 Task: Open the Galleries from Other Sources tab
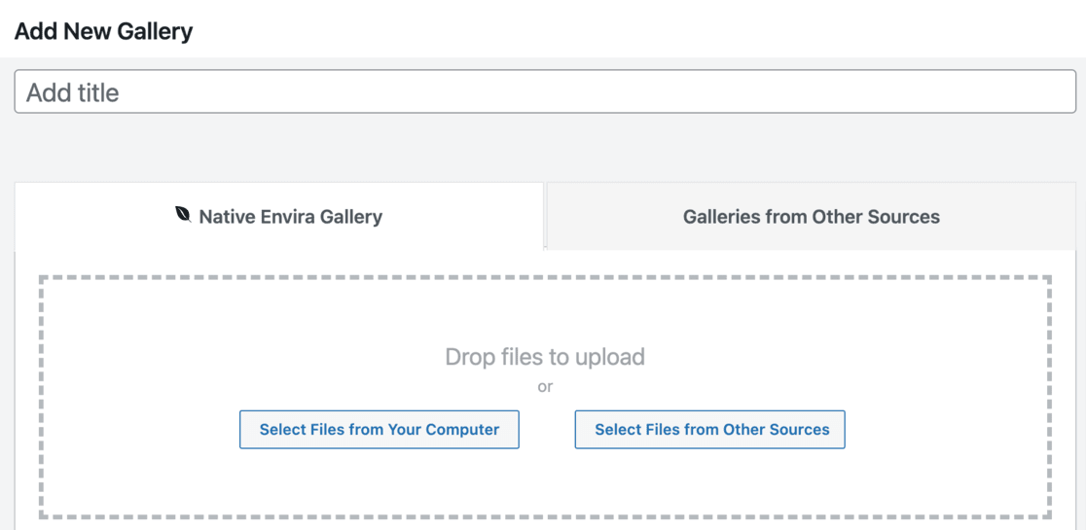point(811,217)
